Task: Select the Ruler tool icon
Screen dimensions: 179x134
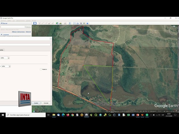Action: pyautogui.click(x=70, y=23)
